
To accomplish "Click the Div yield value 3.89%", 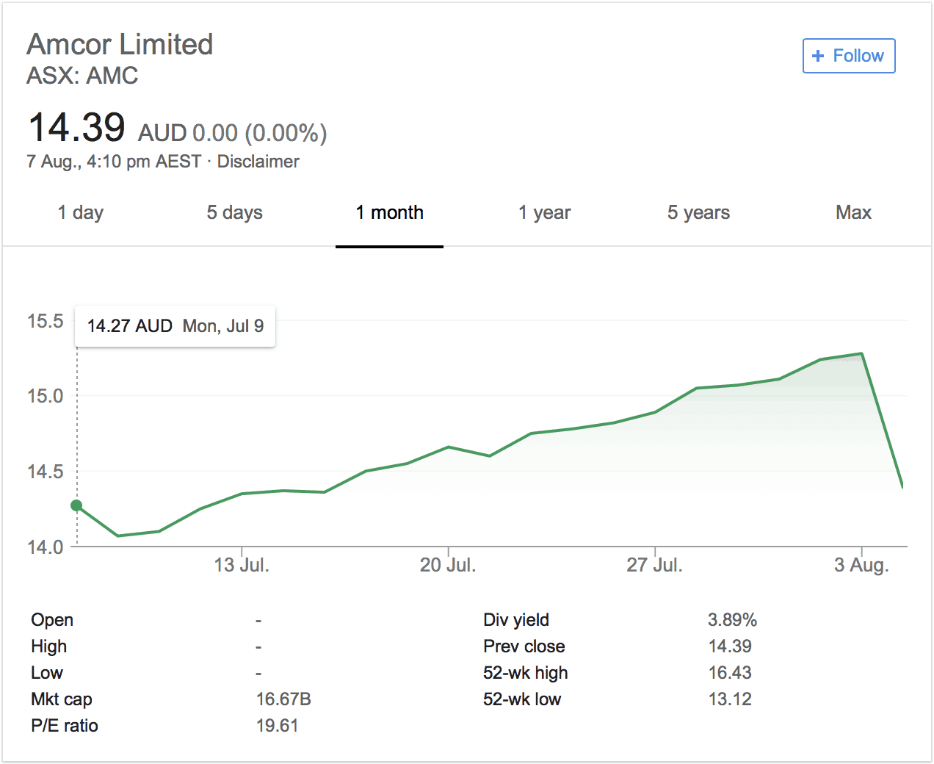I will point(732,620).
